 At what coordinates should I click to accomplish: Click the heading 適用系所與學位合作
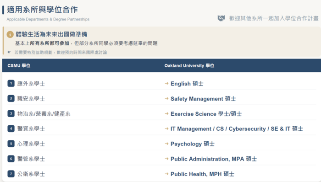[42, 10]
